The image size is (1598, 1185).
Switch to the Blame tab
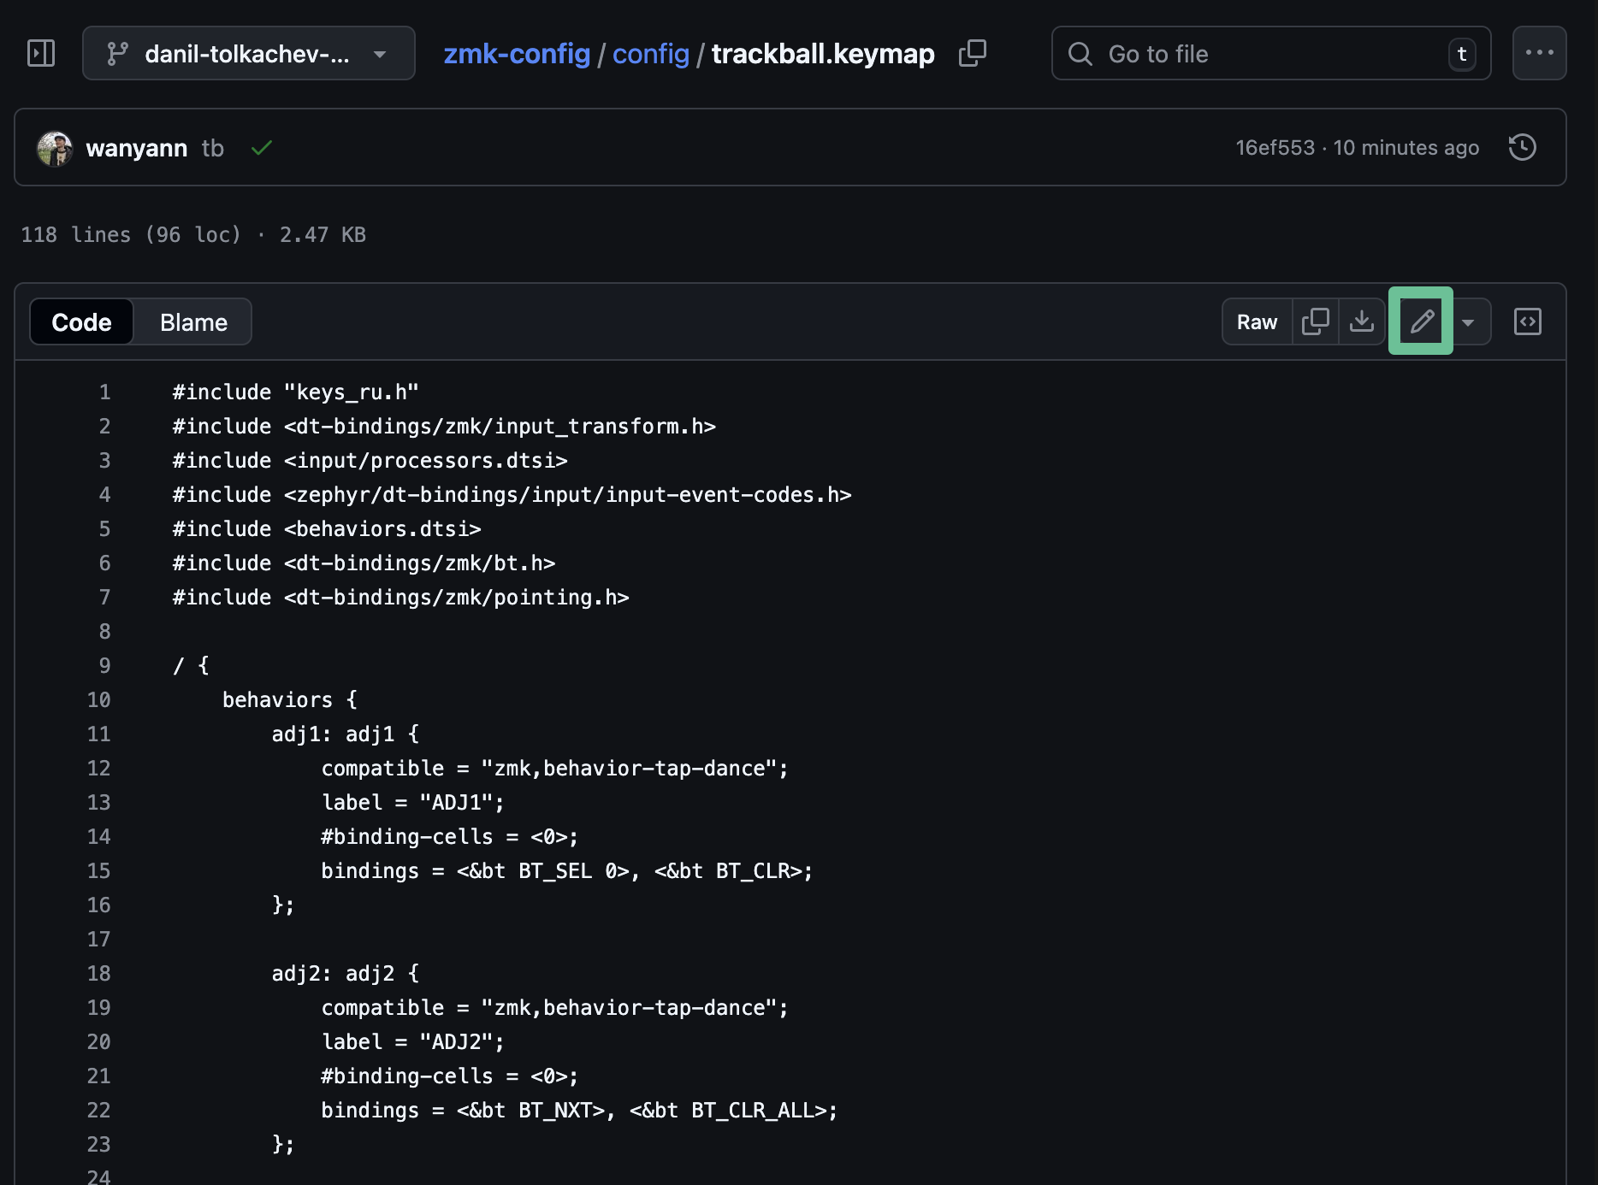pyautogui.click(x=193, y=322)
